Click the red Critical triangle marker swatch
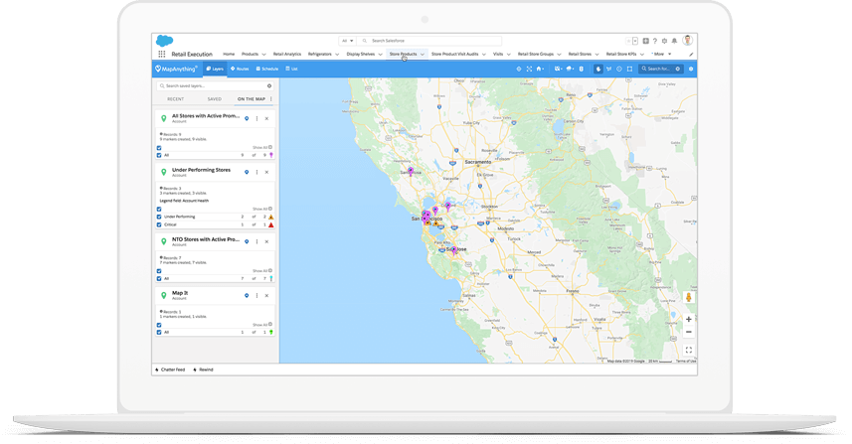 point(271,224)
